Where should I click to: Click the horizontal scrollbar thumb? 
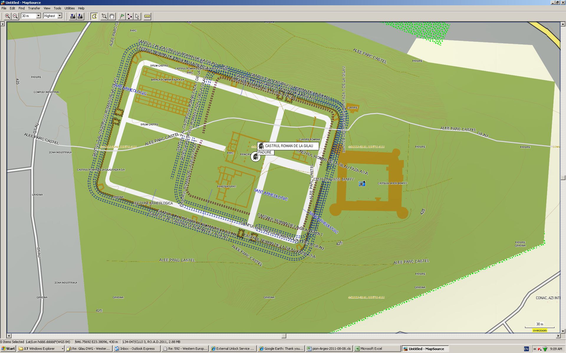tap(284, 336)
